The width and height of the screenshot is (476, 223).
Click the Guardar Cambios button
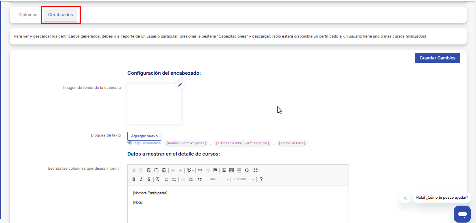coord(437,58)
